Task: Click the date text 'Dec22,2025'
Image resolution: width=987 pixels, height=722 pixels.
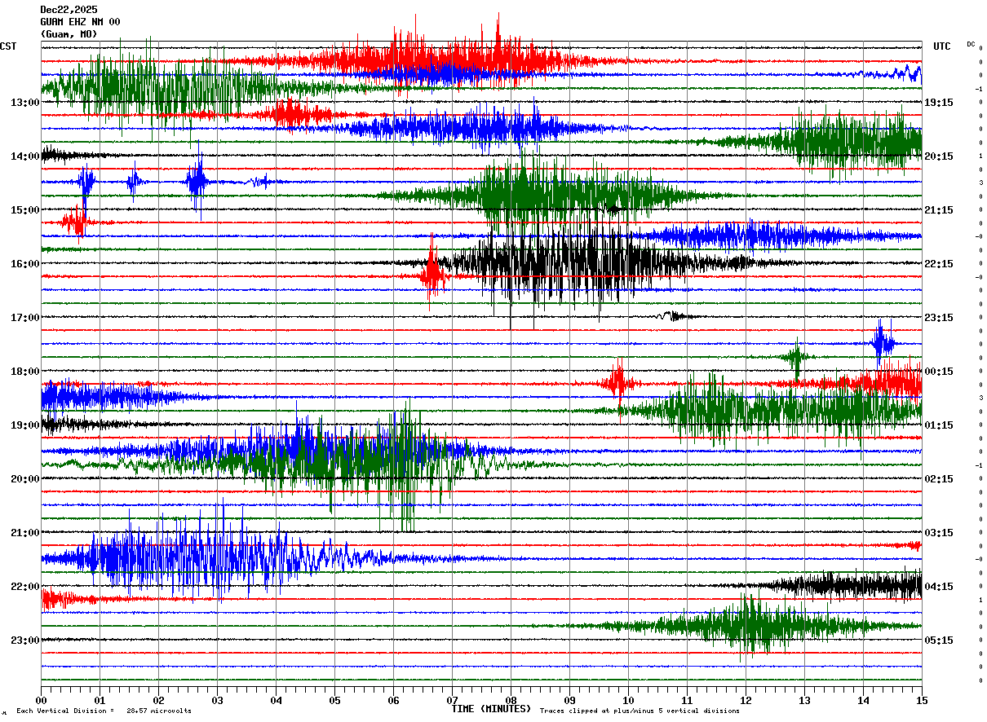Action: coord(69,10)
